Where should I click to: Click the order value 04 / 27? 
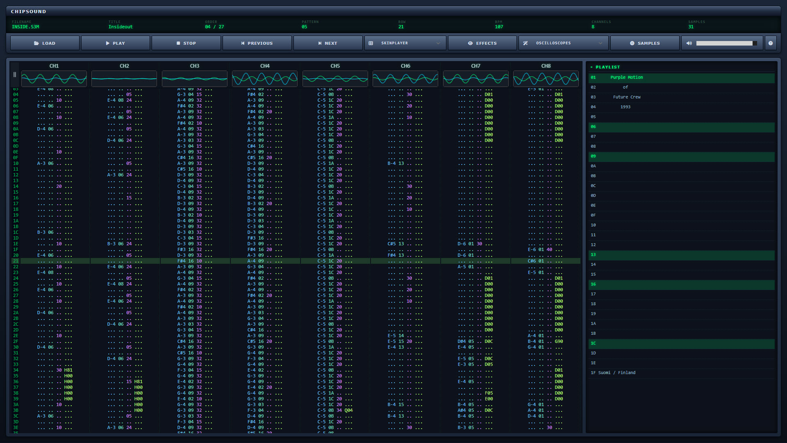point(214,27)
